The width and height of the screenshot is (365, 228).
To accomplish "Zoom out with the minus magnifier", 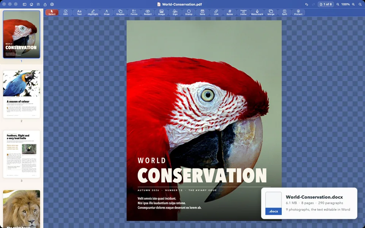I will tap(338, 4).
